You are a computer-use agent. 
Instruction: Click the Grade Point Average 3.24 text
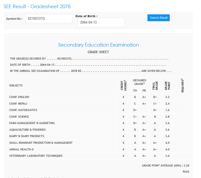tap(166, 165)
